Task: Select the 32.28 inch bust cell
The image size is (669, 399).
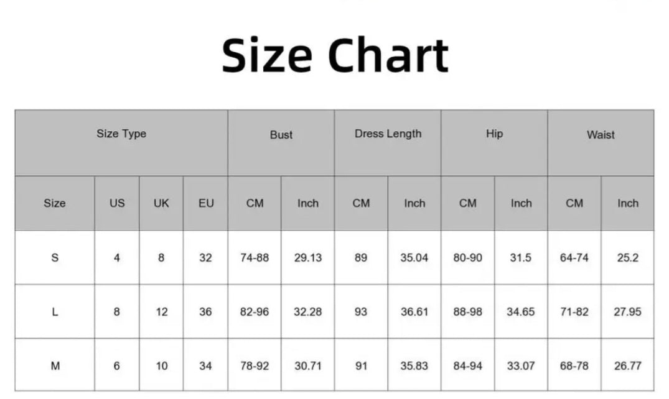Action: 308,311
